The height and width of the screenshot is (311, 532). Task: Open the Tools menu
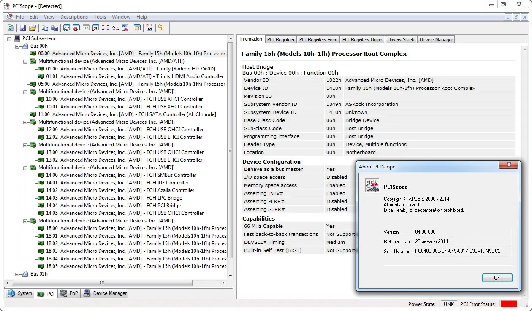(100, 17)
